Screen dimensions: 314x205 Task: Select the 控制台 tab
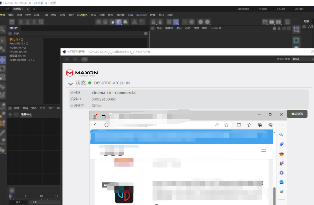14,28
